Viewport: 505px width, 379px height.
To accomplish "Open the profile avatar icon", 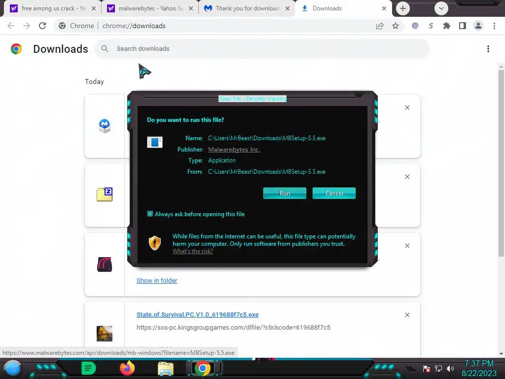I will [x=478, y=26].
